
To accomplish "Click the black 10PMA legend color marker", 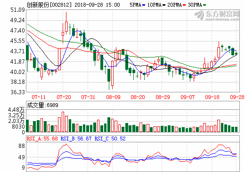I will click(x=164, y=5).
